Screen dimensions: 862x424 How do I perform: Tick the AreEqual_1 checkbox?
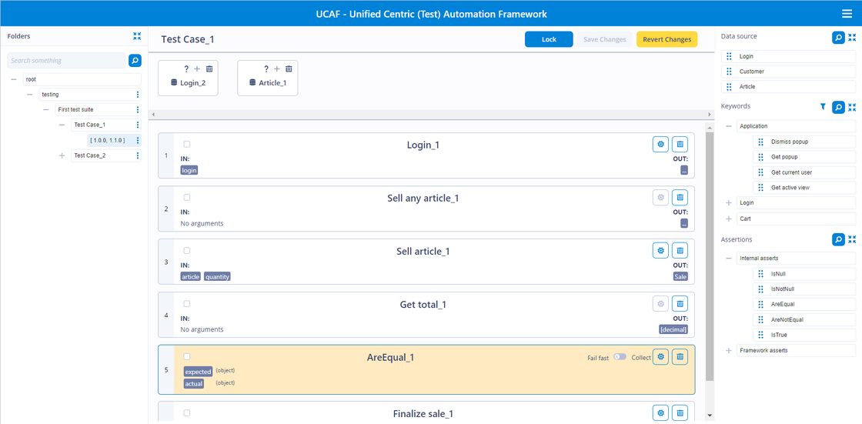(x=187, y=356)
